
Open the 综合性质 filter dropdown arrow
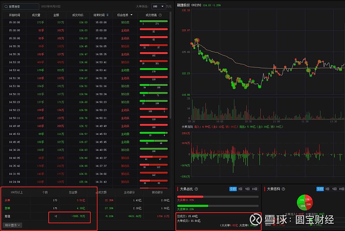click(x=132, y=15)
